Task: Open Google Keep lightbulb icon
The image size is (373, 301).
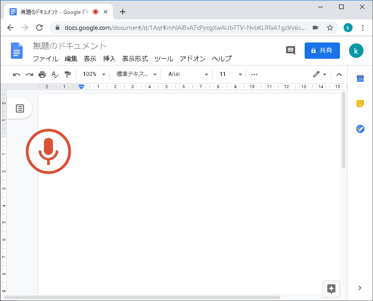Action: click(x=360, y=103)
